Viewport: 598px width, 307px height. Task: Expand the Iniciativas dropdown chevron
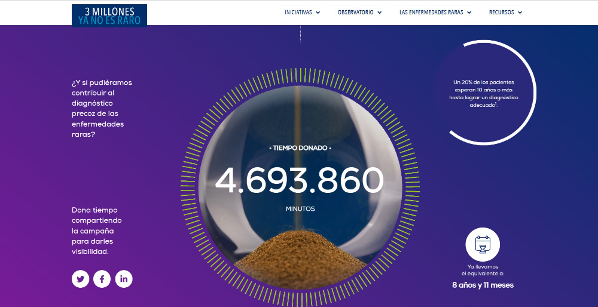point(318,13)
